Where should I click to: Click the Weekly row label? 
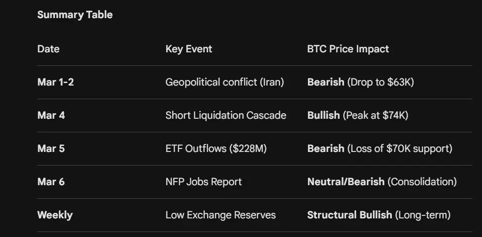pyautogui.click(x=55, y=215)
